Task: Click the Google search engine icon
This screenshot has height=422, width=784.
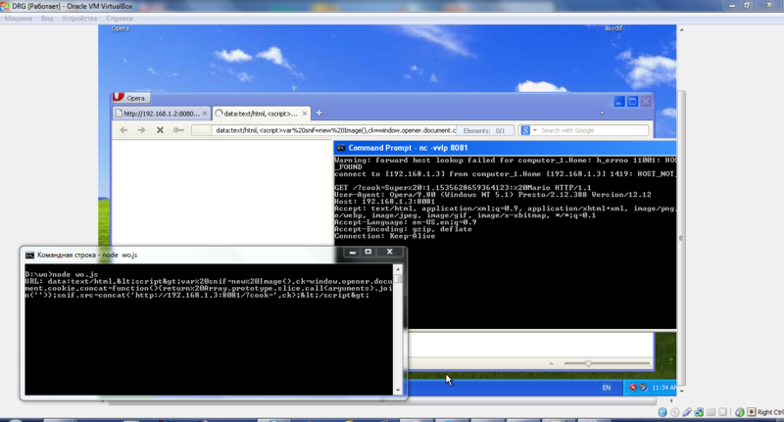Action: point(525,130)
